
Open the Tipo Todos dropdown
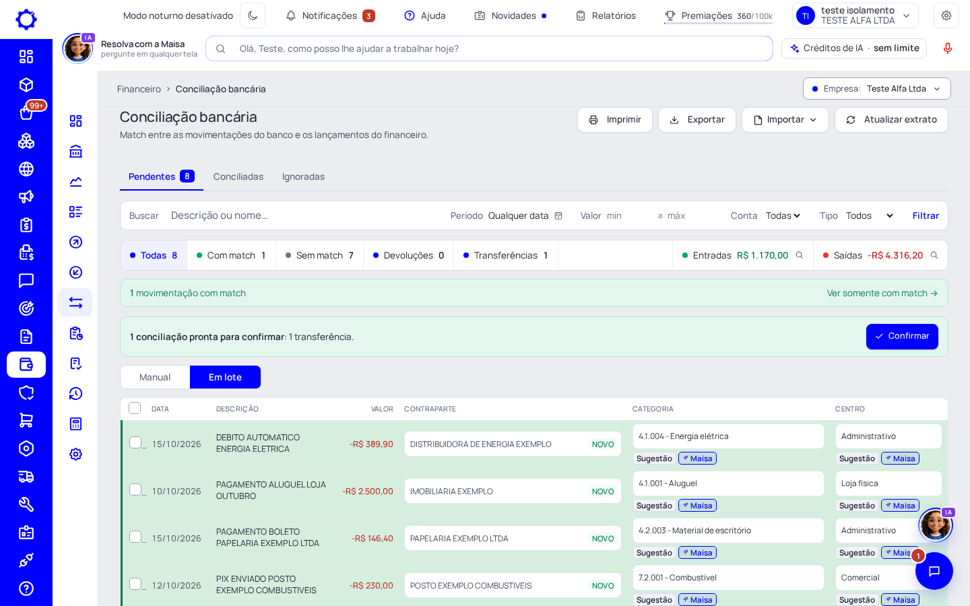870,215
